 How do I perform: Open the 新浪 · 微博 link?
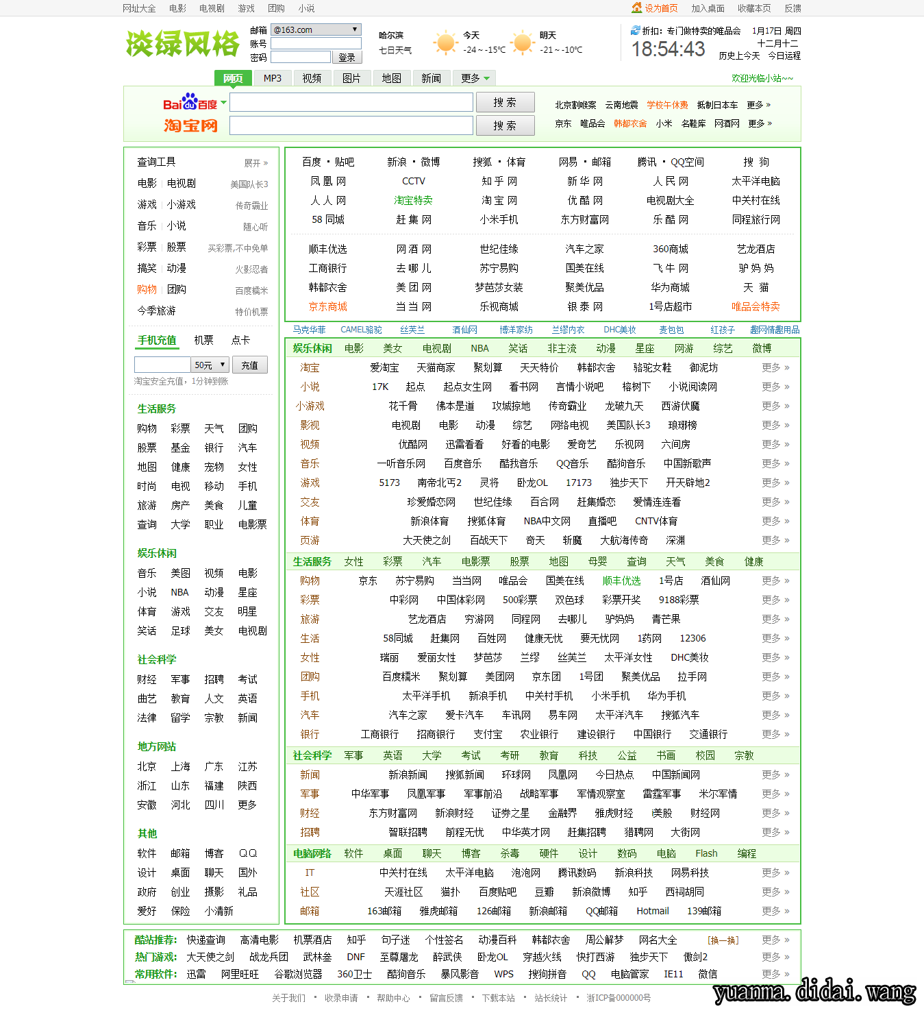point(414,162)
